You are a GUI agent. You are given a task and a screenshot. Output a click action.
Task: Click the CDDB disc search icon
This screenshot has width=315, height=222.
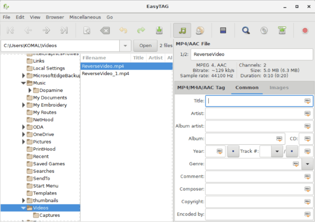(x=264, y=31)
